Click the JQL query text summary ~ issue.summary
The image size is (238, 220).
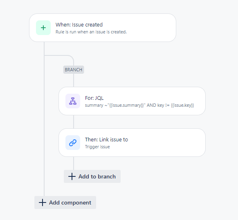(139, 105)
